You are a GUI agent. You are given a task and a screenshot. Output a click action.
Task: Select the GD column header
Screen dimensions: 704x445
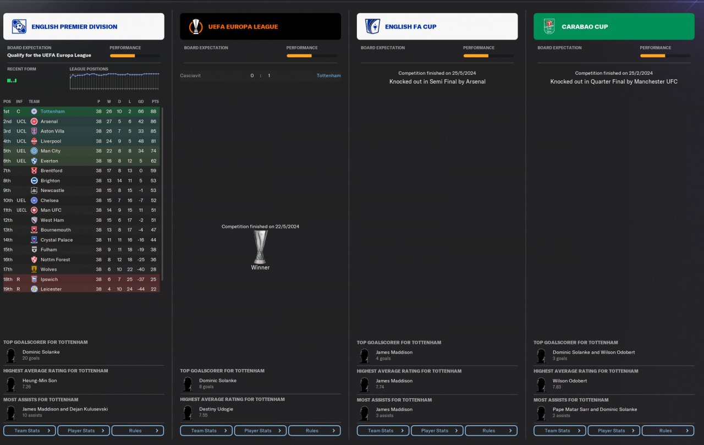tap(141, 101)
